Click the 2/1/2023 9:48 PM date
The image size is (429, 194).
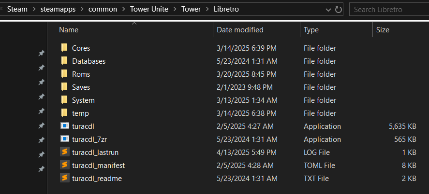[245, 87]
